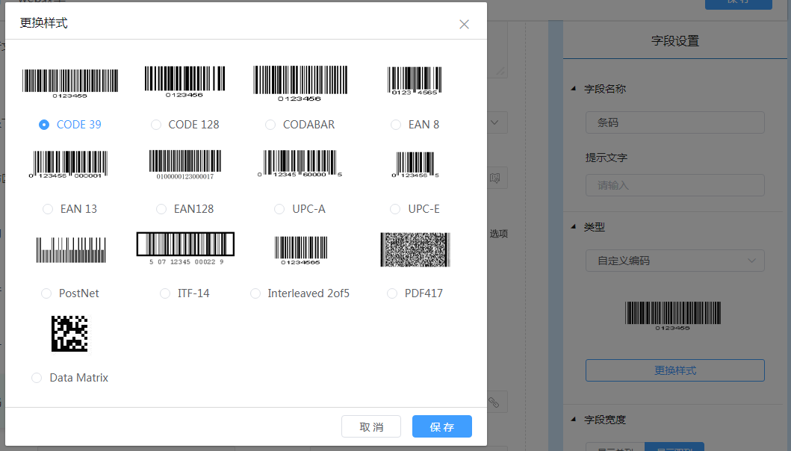
Task: Select the CODE 128 radio option
Action: 156,125
